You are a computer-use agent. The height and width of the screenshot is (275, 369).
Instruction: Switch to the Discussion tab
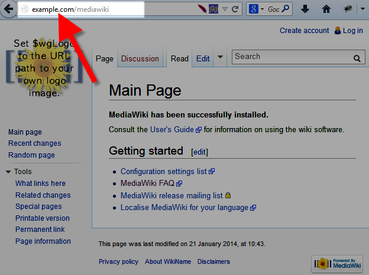point(140,58)
